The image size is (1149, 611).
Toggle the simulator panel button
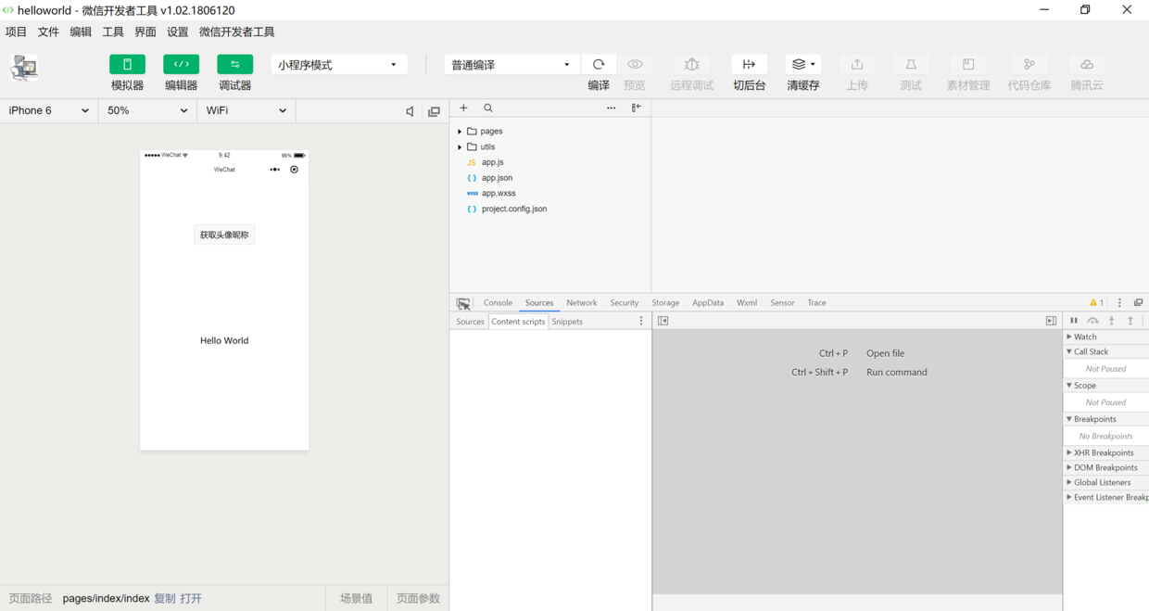click(x=128, y=64)
